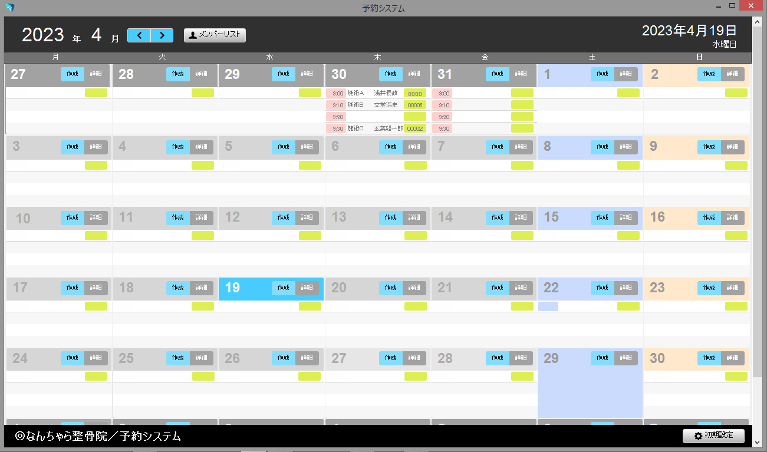Image resolution: width=767 pixels, height=452 pixels.
Task: Select the 9:30 time slot on March 30
Action: click(336, 128)
